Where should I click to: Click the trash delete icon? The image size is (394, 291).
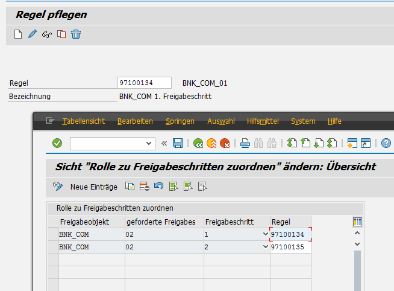(x=76, y=34)
